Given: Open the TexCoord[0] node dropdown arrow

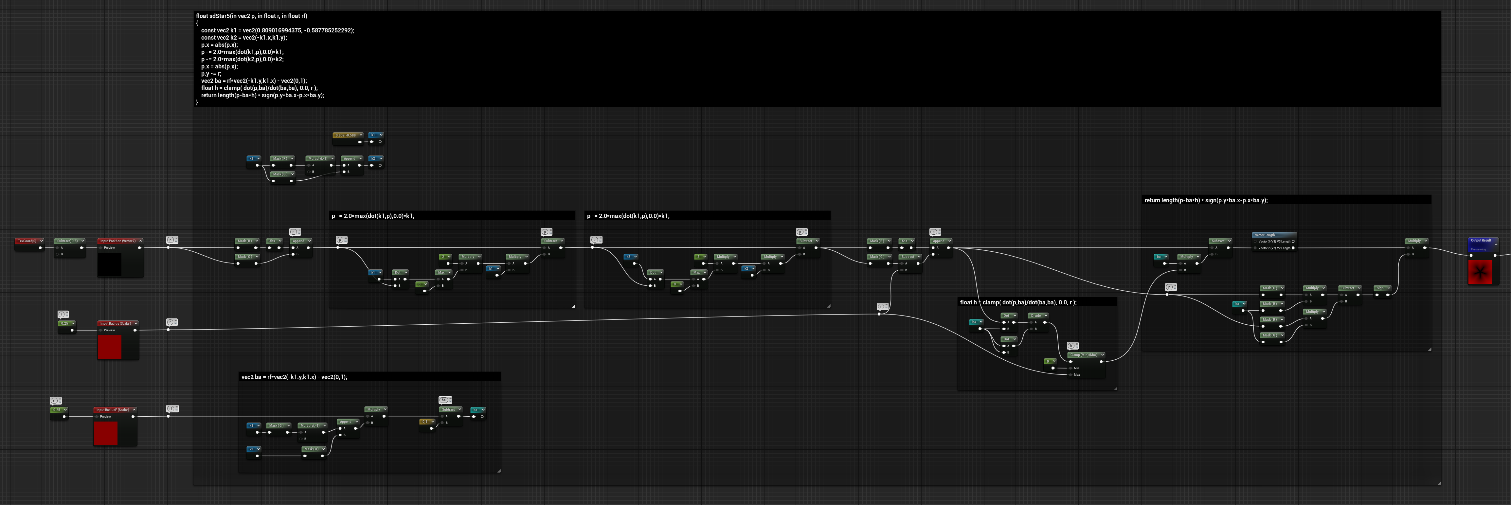Looking at the screenshot, I should [x=41, y=241].
